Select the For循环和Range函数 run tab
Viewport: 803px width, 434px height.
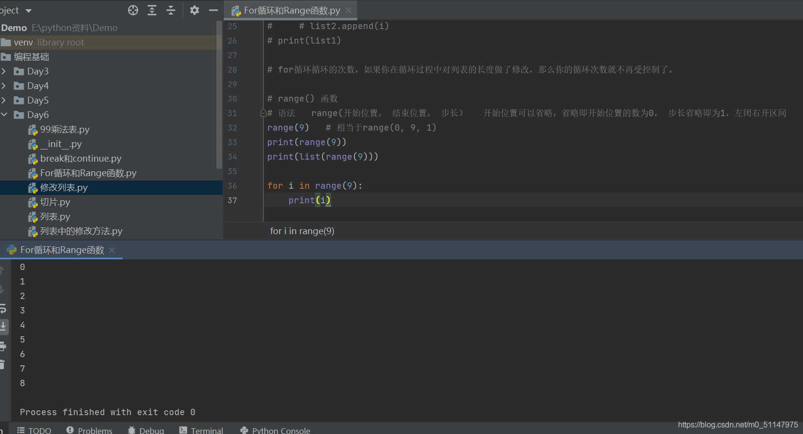[62, 250]
